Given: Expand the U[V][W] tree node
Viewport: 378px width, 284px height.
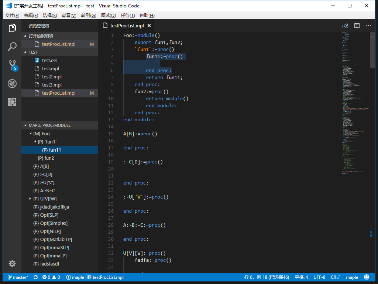Looking at the screenshot, I should pyautogui.click(x=30, y=199).
